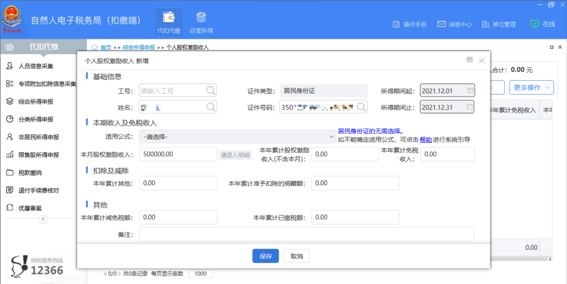
Task: Focus 本年累计准予扣除的捐赠额 field
Action: point(355,183)
